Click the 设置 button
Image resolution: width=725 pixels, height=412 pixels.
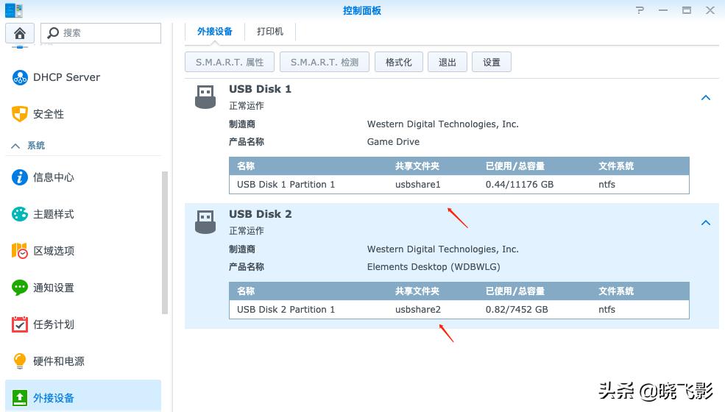492,62
